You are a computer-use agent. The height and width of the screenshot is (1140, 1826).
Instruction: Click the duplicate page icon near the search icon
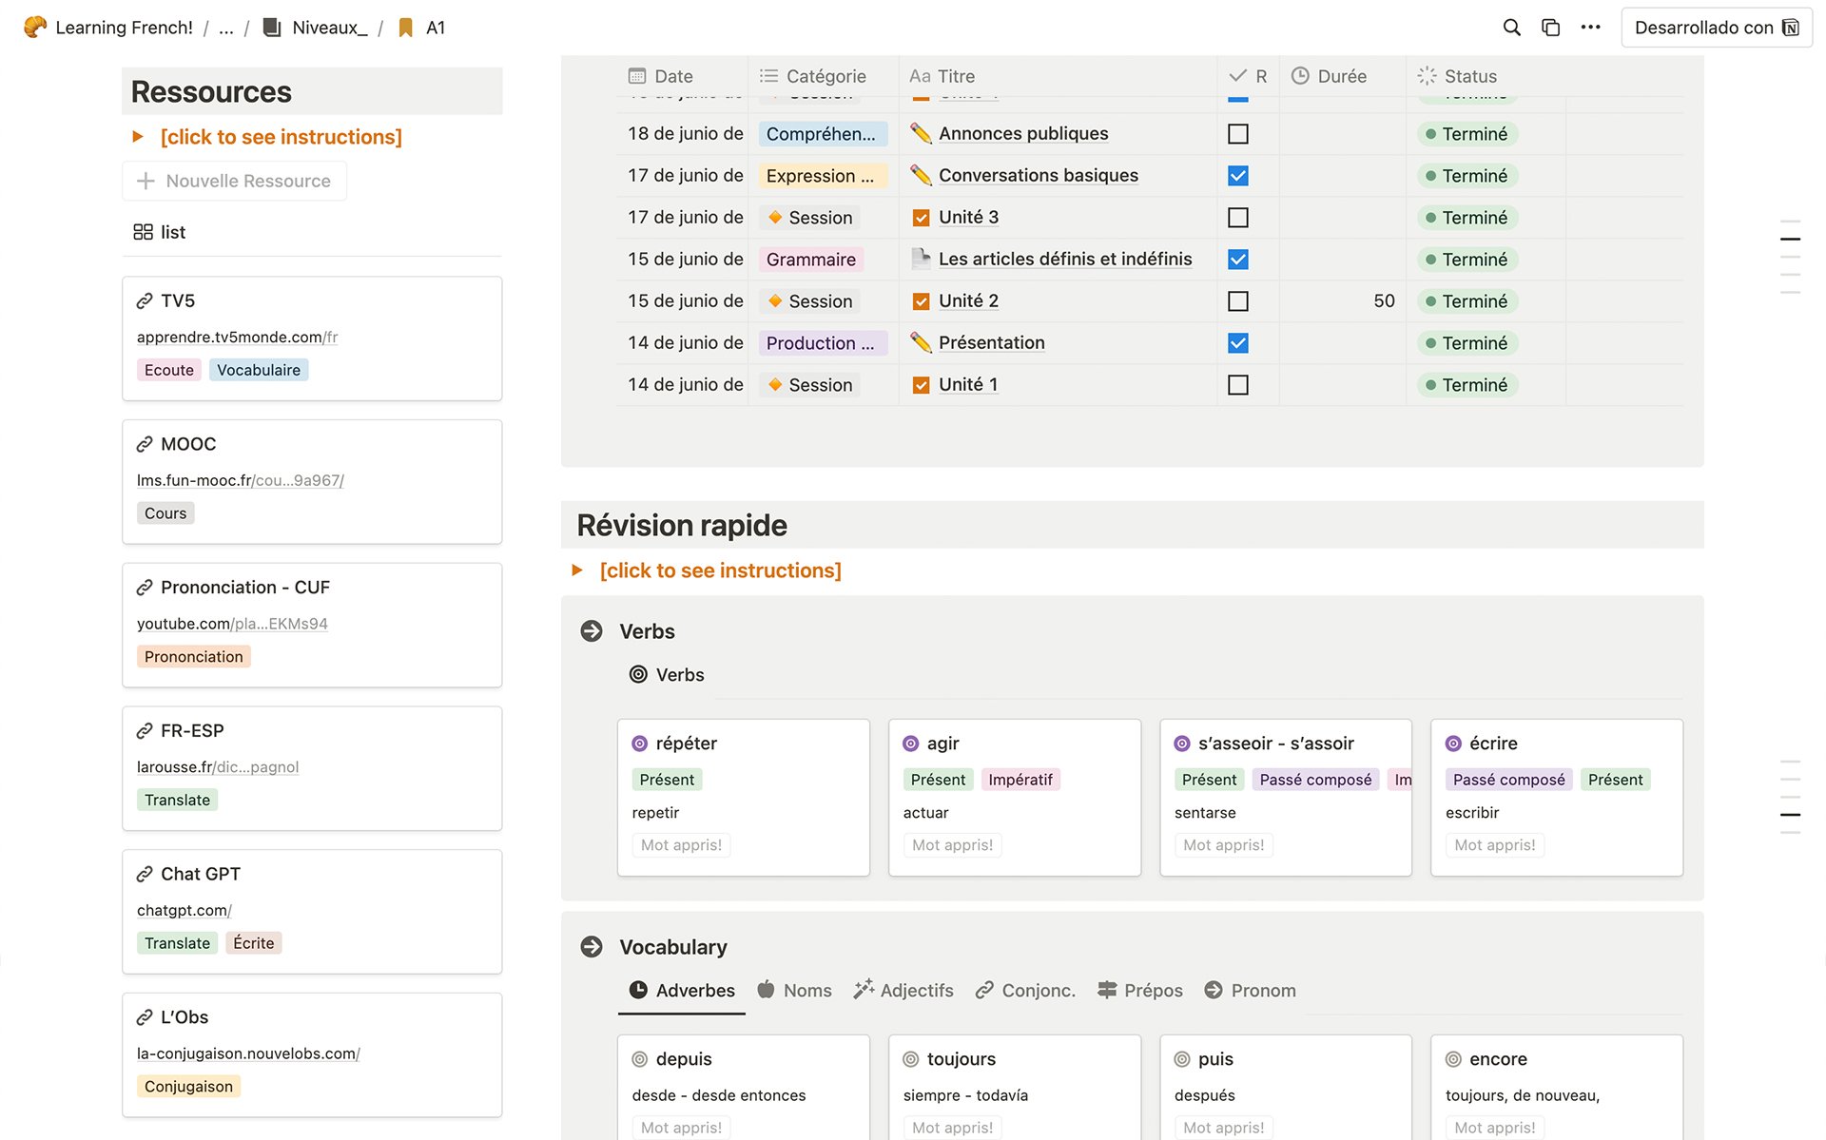tap(1550, 28)
